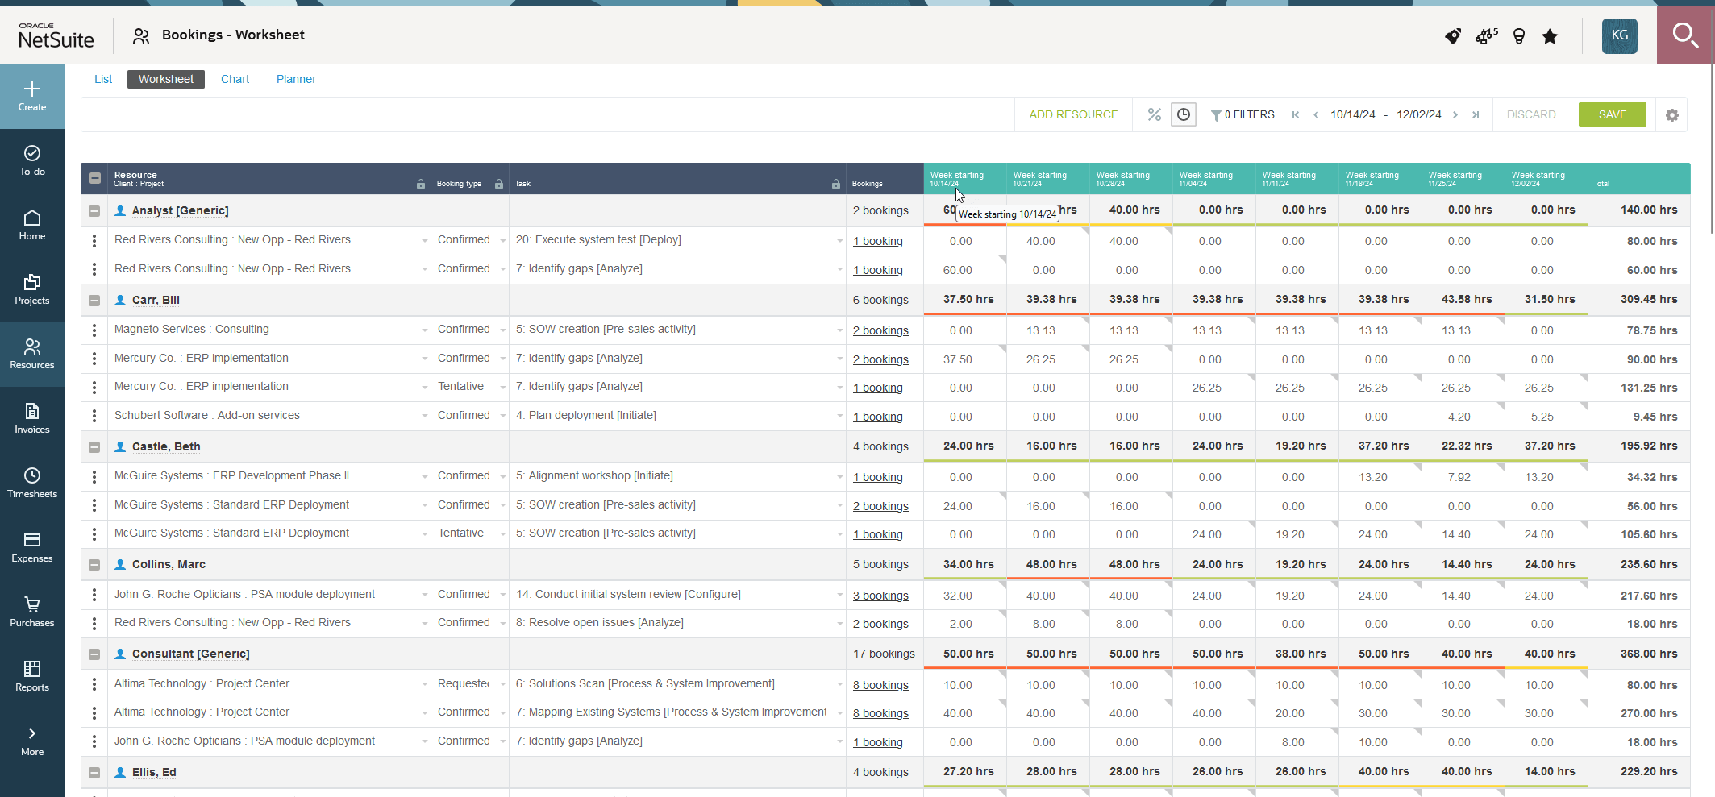Toggle lock on Resource column
Screen dimensions: 1715x797
tap(421, 184)
